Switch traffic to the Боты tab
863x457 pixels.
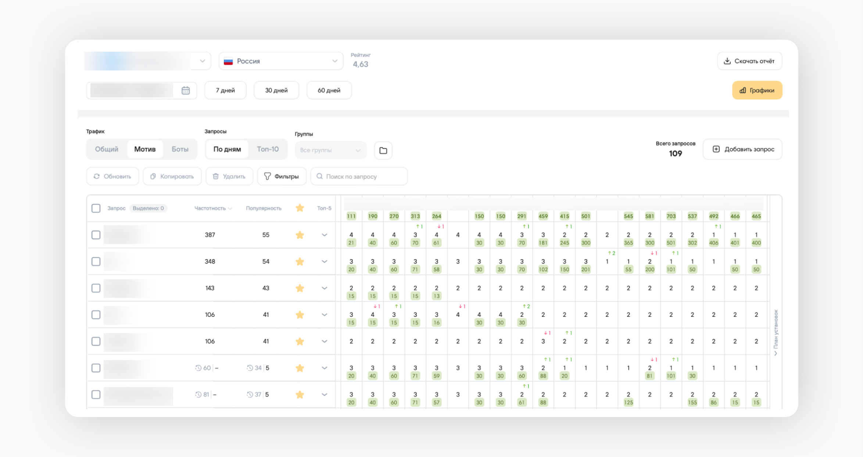point(180,149)
